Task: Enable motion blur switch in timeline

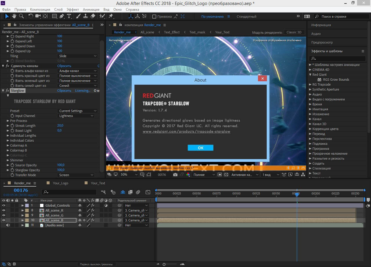Action: [138, 192]
